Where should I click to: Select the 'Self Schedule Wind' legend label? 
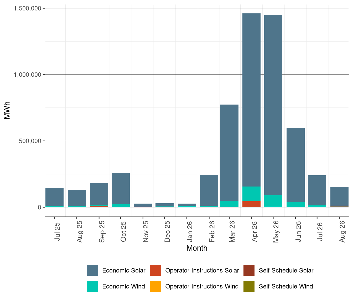(x=286, y=287)
